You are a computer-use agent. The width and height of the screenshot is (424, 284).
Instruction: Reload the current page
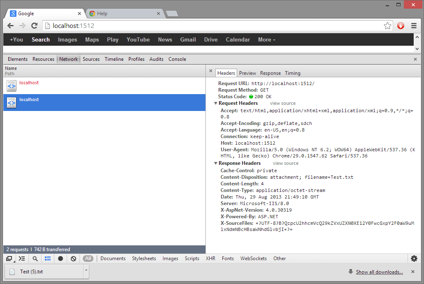pos(34,25)
